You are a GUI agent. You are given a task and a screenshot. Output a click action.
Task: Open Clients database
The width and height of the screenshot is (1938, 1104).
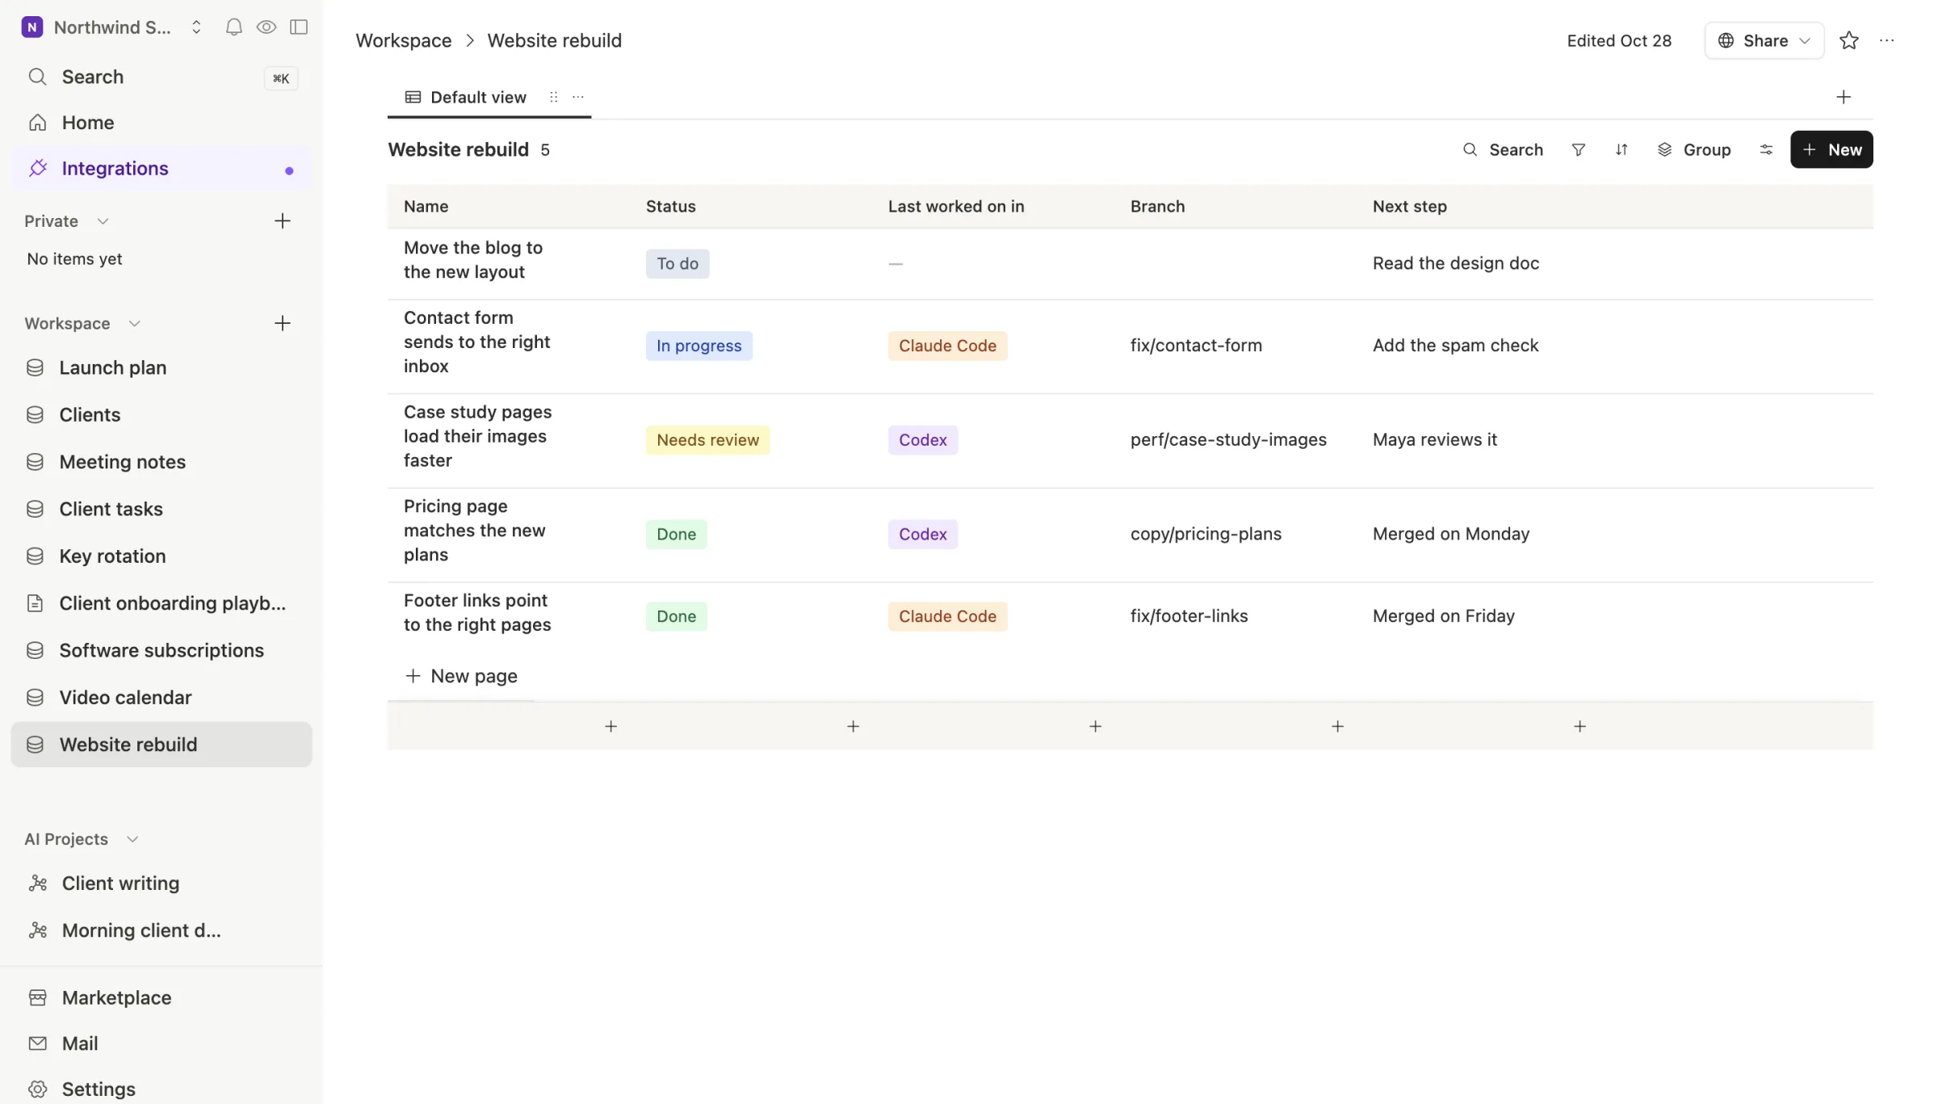click(161, 415)
